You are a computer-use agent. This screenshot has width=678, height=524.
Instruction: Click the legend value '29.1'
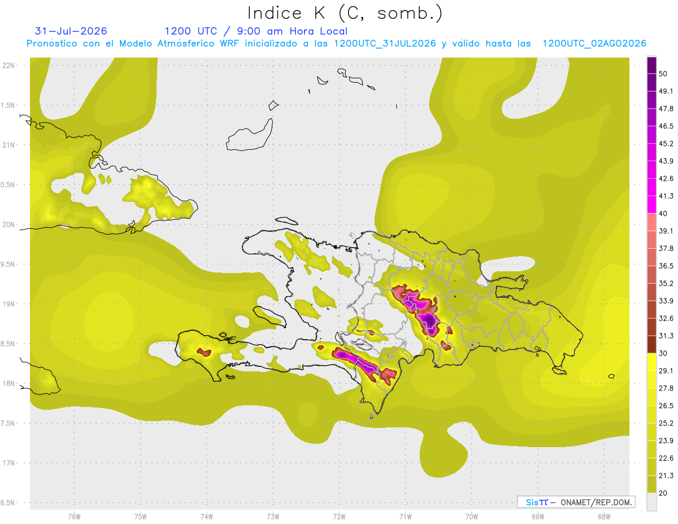665,370
